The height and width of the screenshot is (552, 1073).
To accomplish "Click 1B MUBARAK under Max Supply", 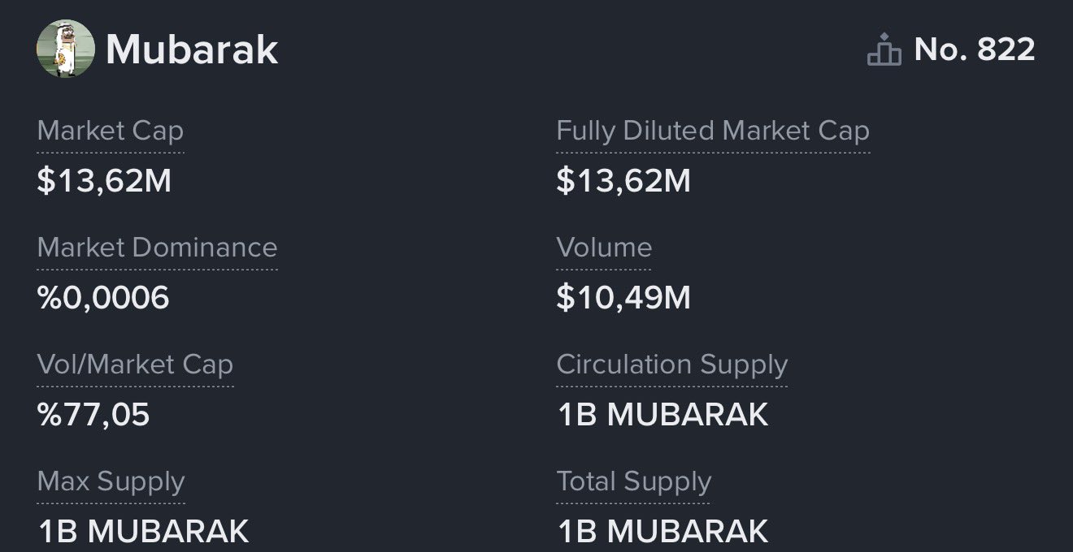I will [144, 532].
